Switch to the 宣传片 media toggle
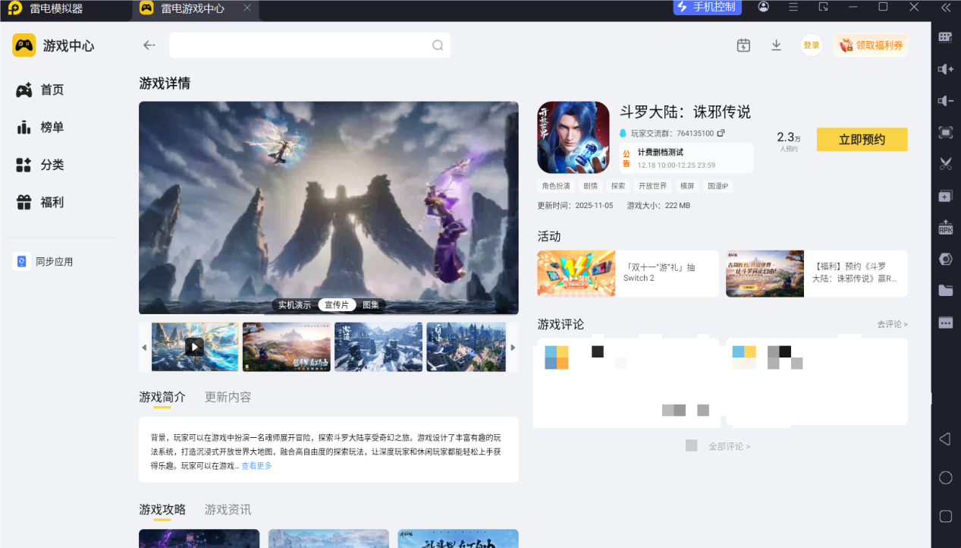 click(337, 304)
